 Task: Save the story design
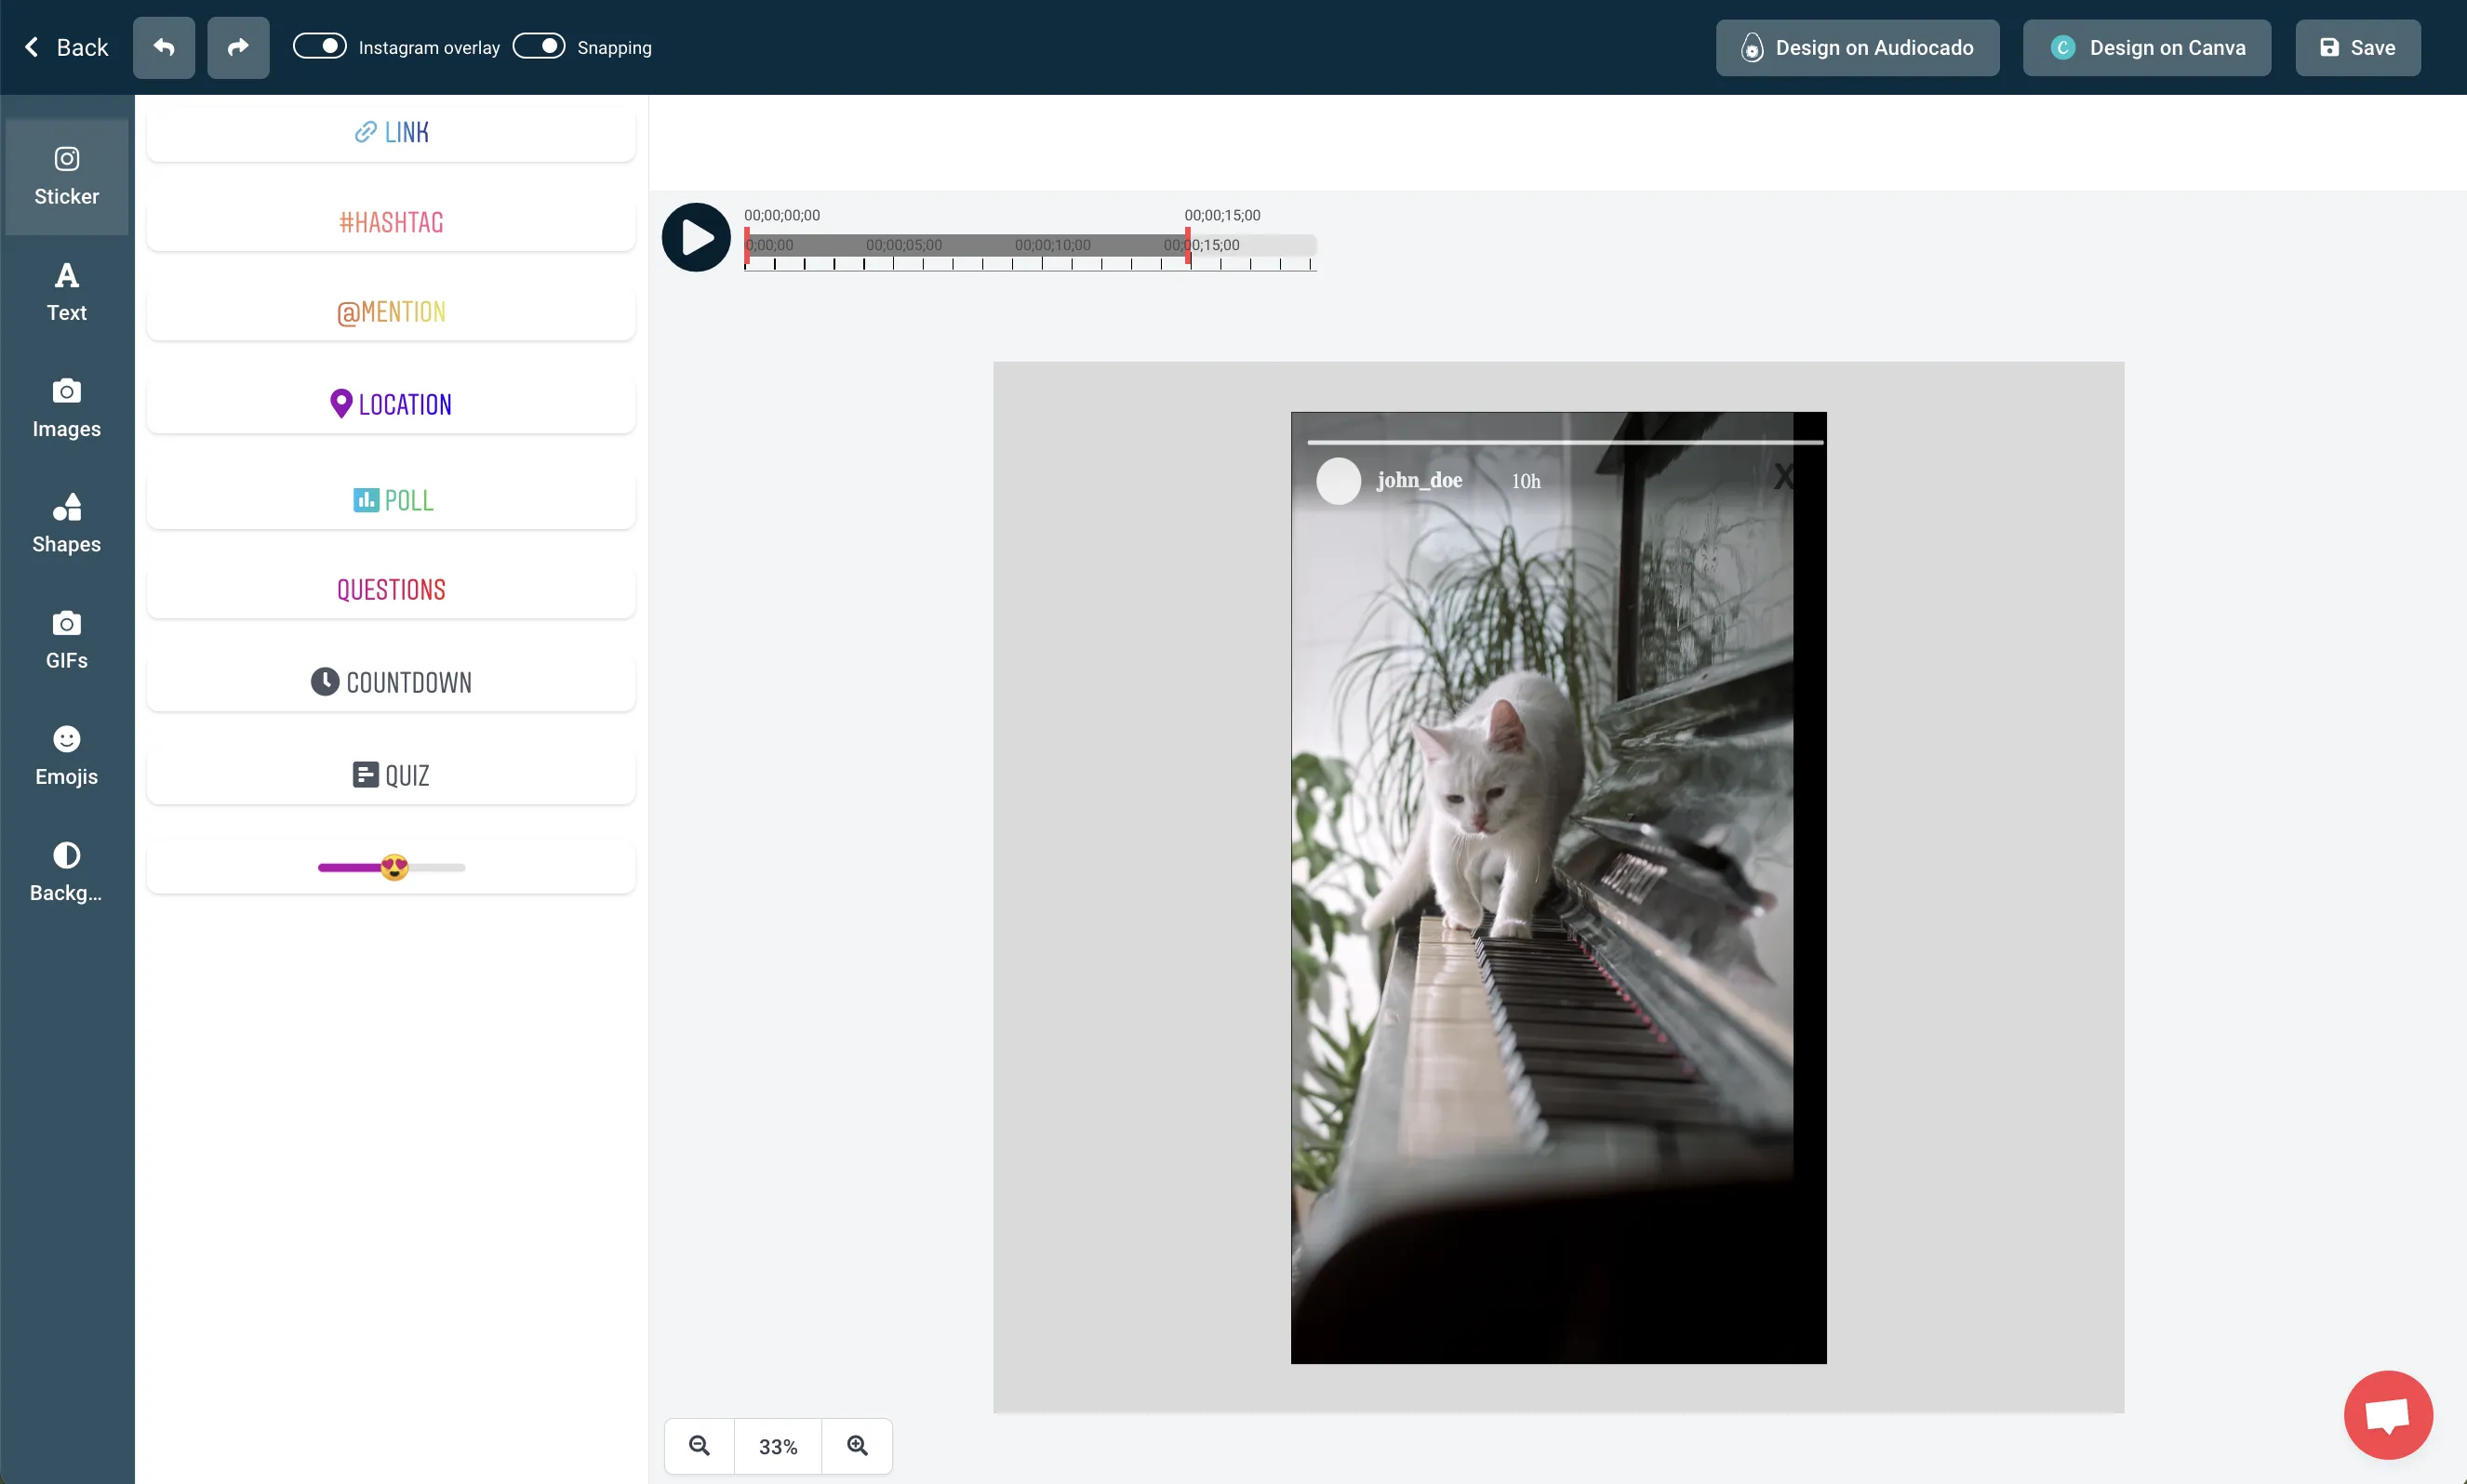pos(2357,47)
